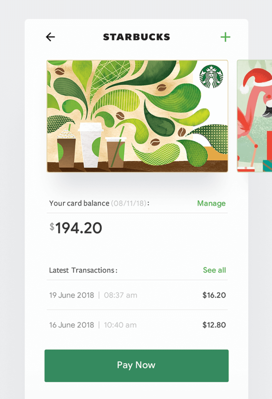
Task: Add a new card with plus icon
Action: pyautogui.click(x=225, y=37)
